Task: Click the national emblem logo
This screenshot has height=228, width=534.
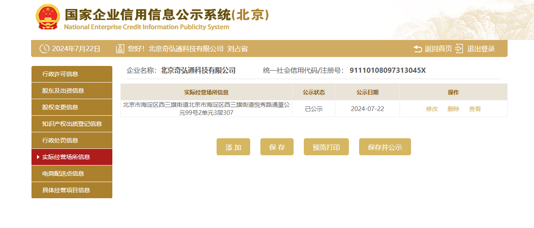Action: tap(48, 17)
